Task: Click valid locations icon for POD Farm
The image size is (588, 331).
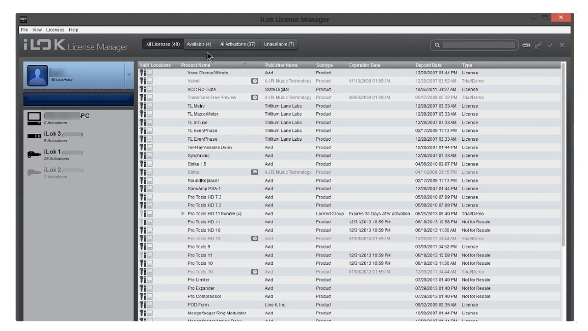Action: click(x=147, y=305)
